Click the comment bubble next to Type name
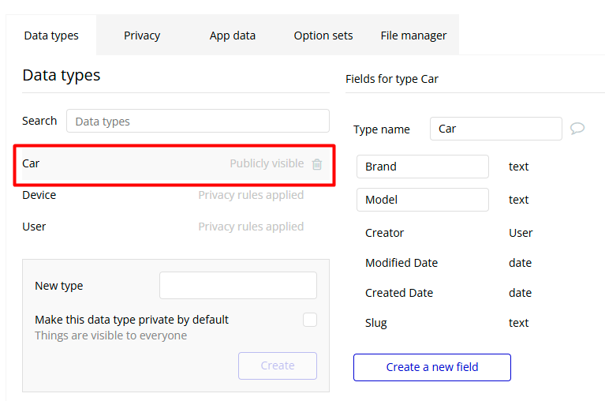Screen dimensions: 605x401 [577, 129]
